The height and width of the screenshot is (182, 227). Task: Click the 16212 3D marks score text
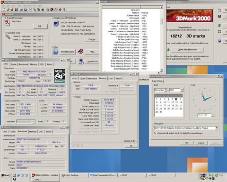(x=188, y=36)
